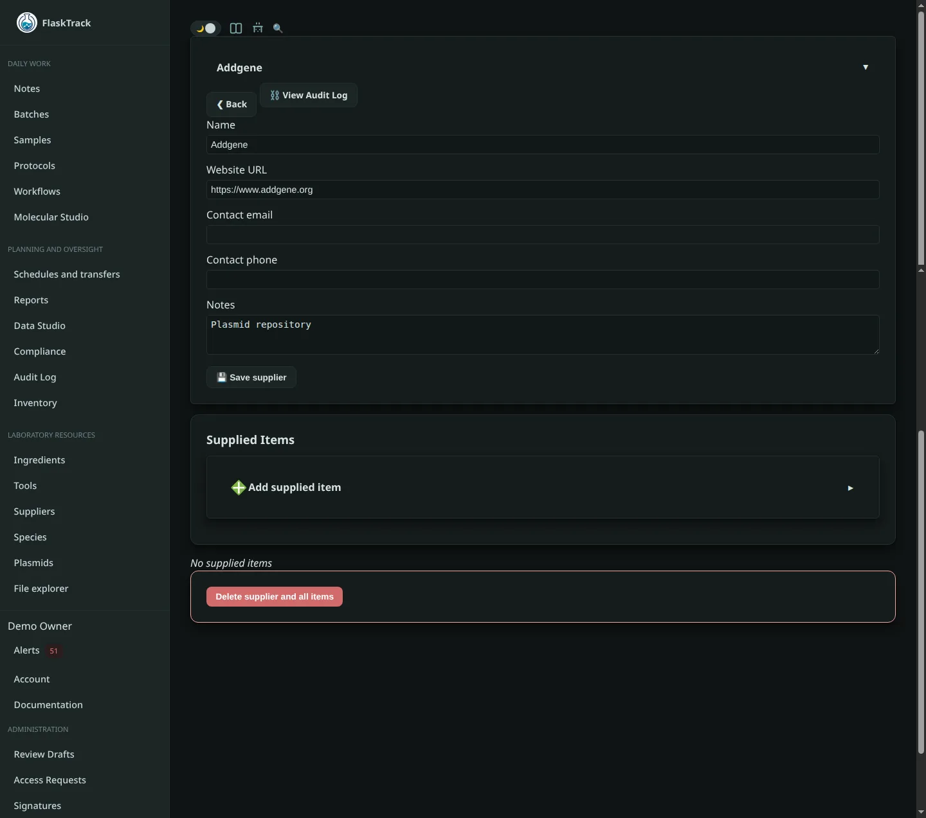Click the Name input field
926x818 pixels.
pos(543,145)
